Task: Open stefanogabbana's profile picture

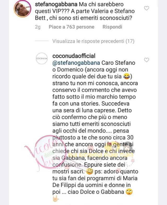Action: click(22, 9)
